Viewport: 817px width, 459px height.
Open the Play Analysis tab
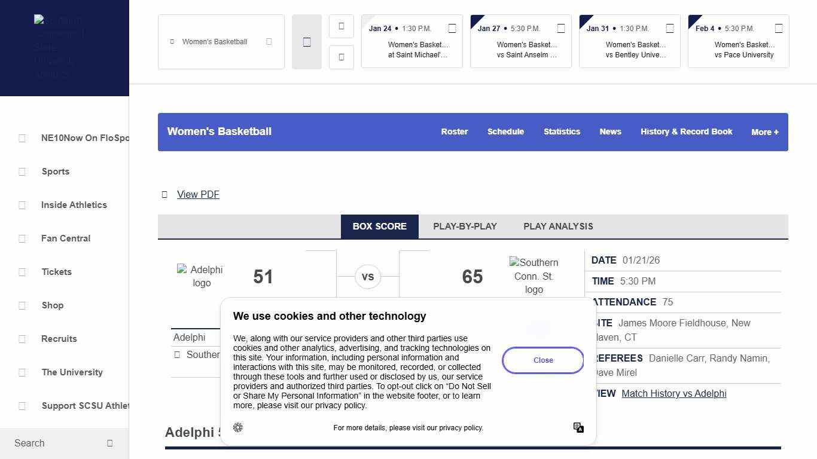pyautogui.click(x=558, y=227)
